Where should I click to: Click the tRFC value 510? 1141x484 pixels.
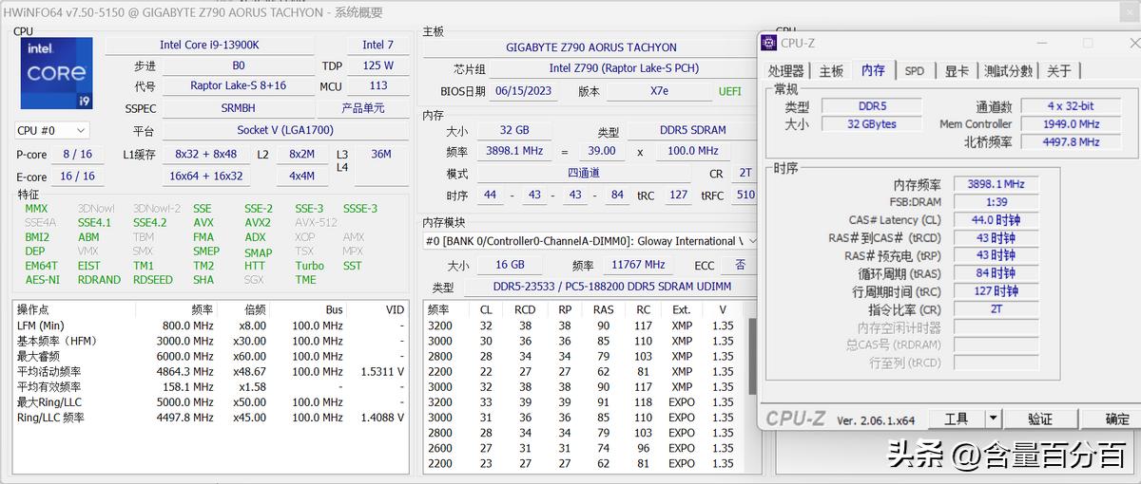point(745,195)
